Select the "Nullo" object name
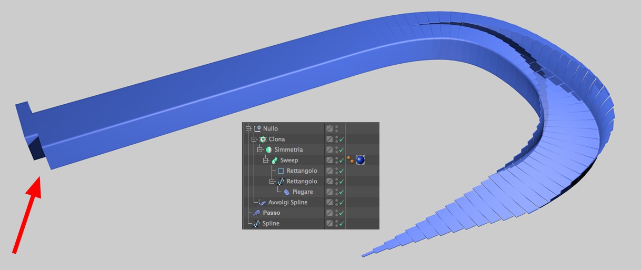 [271, 128]
